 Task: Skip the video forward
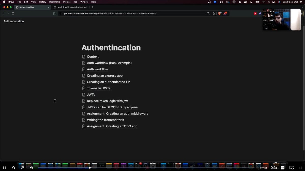tap(22, 167)
